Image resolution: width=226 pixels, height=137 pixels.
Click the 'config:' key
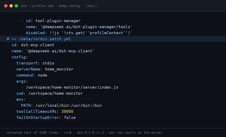(20, 57)
